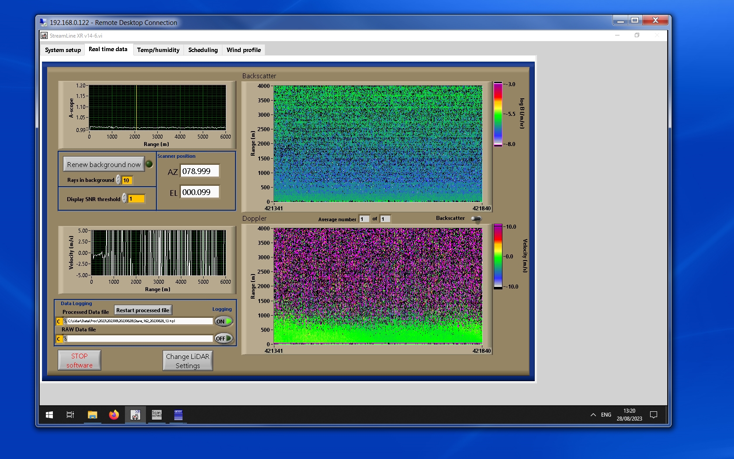Image resolution: width=734 pixels, height=459 pixels.
Task: Open Task View on the taskbar
Action: [70, 415]
